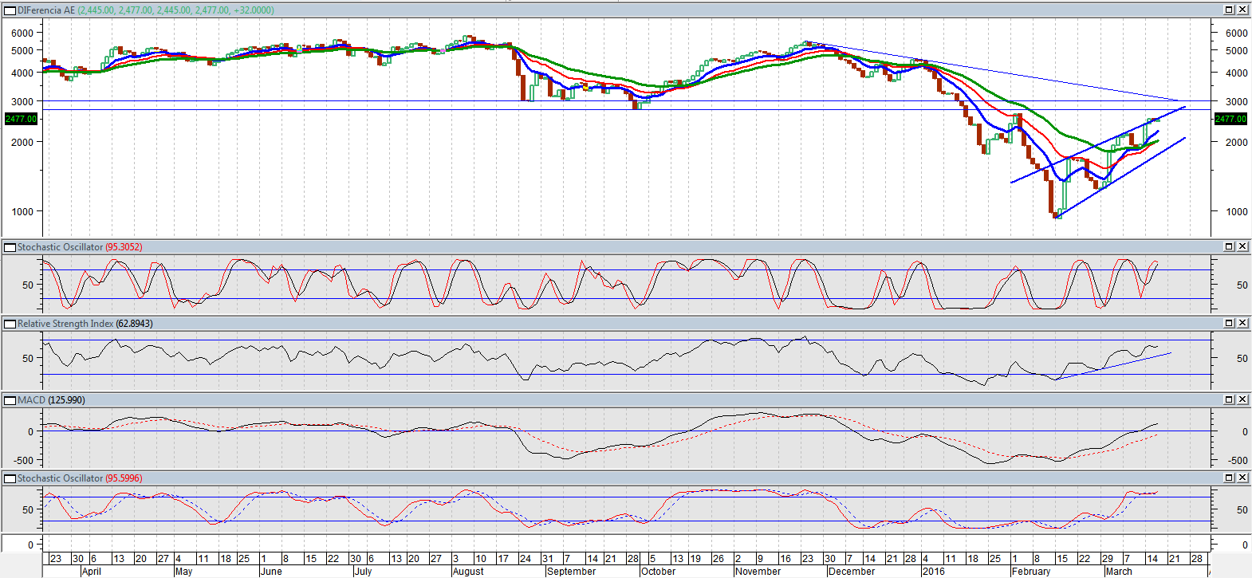Click the February label on date axis
The image size is (1252, 578).
tap(1030, 572)
